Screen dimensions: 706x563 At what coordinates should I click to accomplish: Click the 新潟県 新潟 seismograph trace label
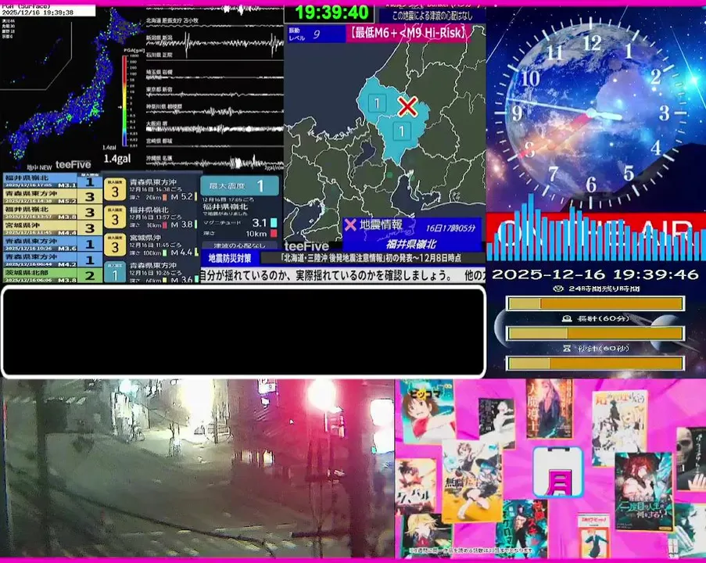(159, 38)
